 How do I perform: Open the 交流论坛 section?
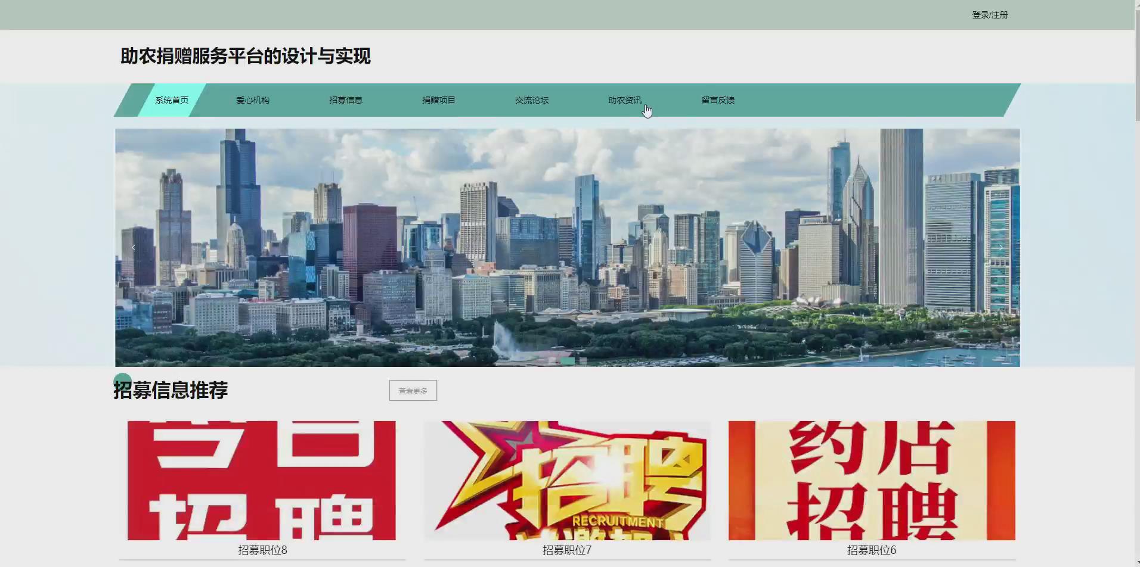pos(532,100)
